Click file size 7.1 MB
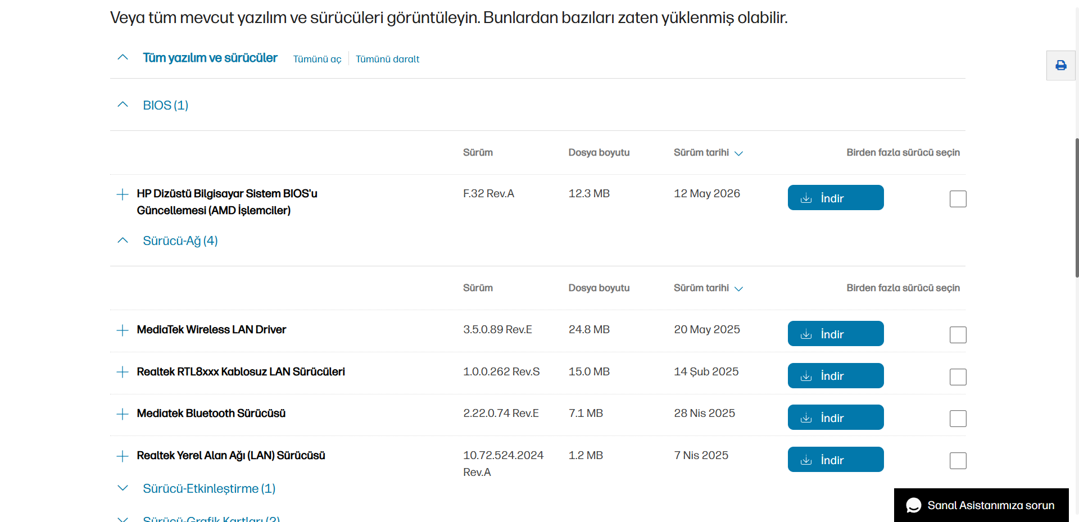The height and width of the screenshot is (522, 1079). tap(586, 414)
